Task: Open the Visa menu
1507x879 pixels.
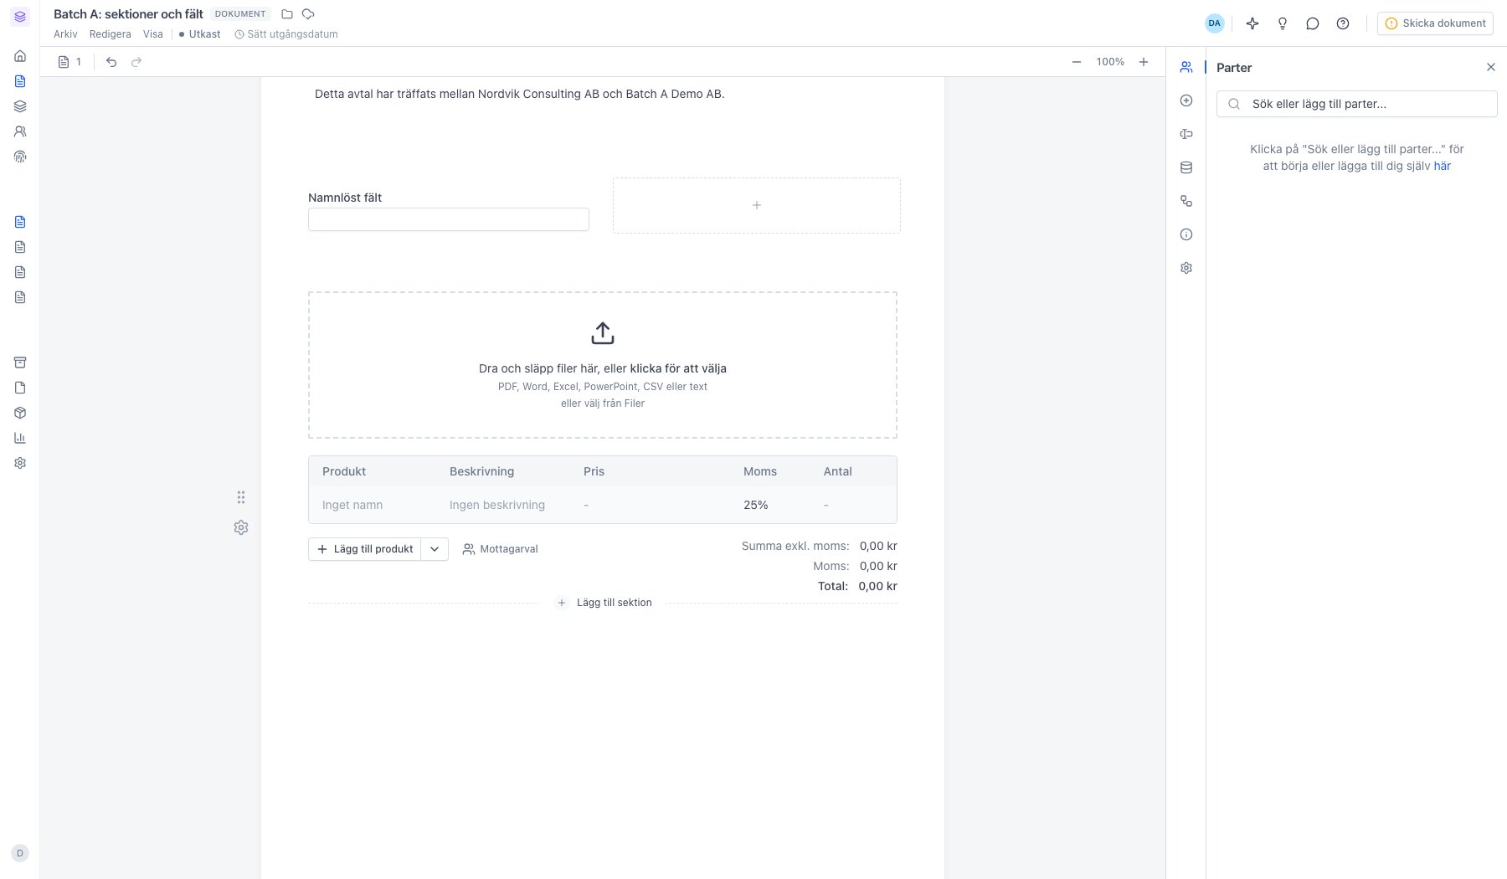Action: pyautogui.click(x=153, y=34)
